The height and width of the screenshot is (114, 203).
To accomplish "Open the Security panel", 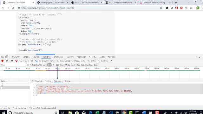I will click(x=93, y=57).
